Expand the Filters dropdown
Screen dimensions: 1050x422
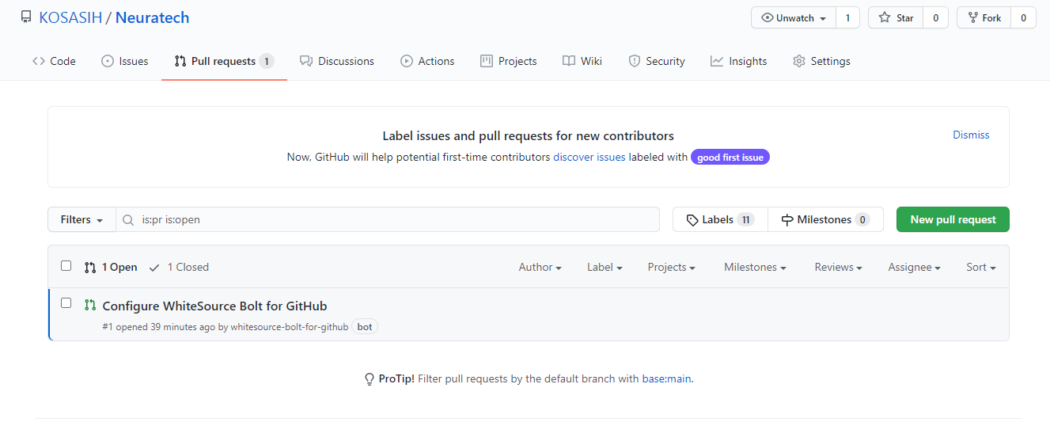click(x=81, y=219)
